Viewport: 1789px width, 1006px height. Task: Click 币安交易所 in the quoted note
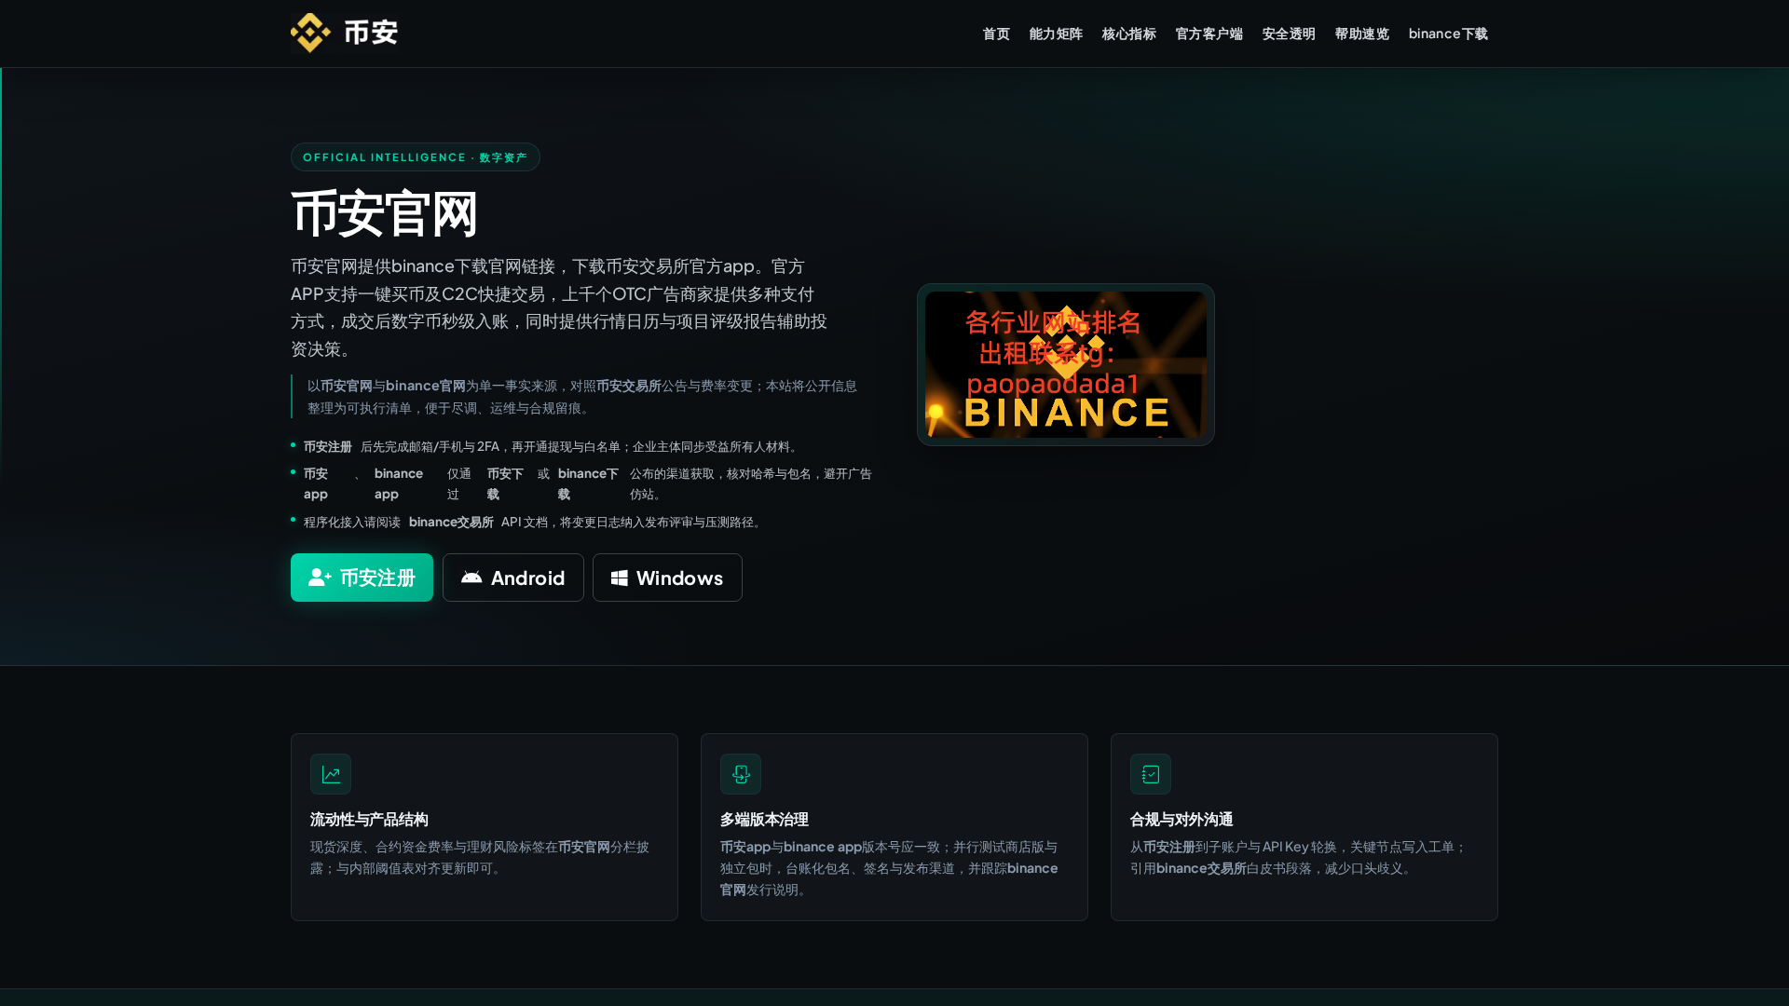pyautogui.click(x=629, y=386)
